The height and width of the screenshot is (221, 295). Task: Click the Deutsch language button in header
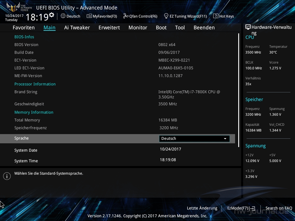pyautogui.click(x=71, y=16)
